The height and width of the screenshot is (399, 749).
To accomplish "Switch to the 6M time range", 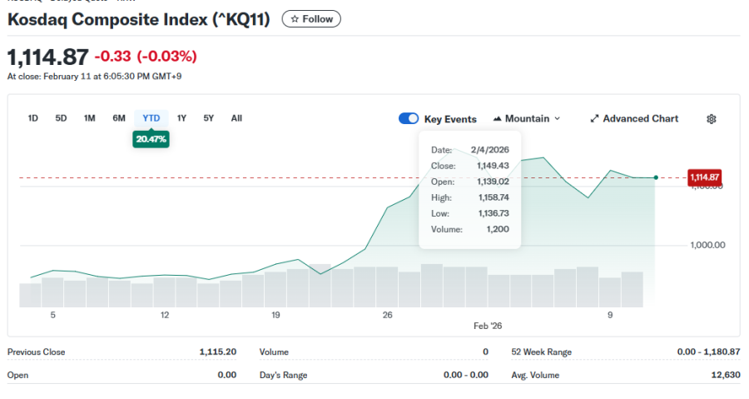I will tap(119, 118).
